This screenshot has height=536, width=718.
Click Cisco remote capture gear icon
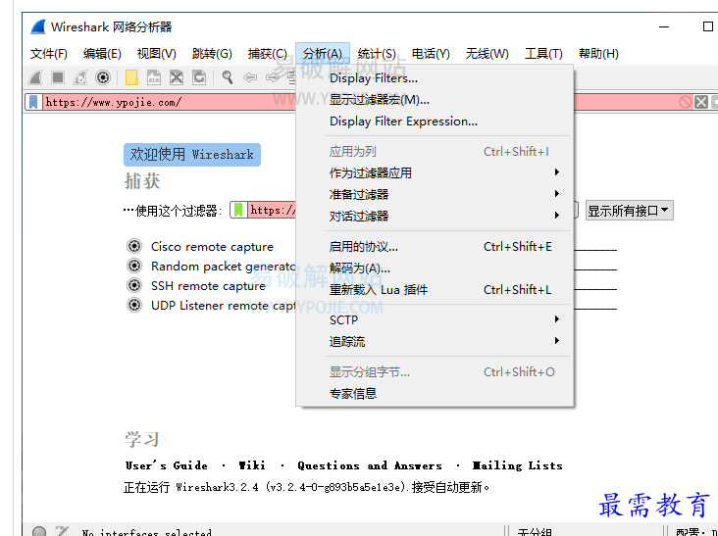(134, 246)
